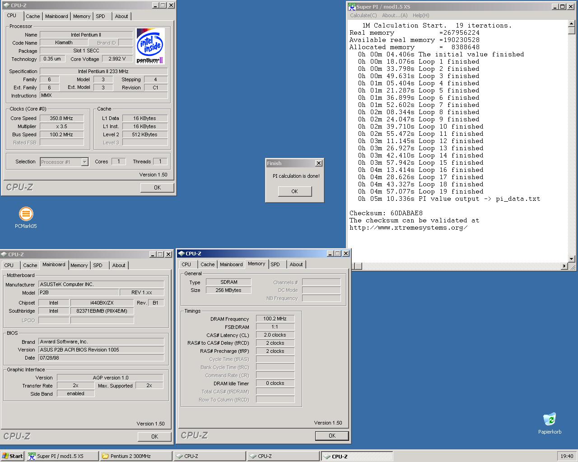Select About tab in Mainboard CPU-Z window
The width and height of the screenshot is (578, 462).
119,265
